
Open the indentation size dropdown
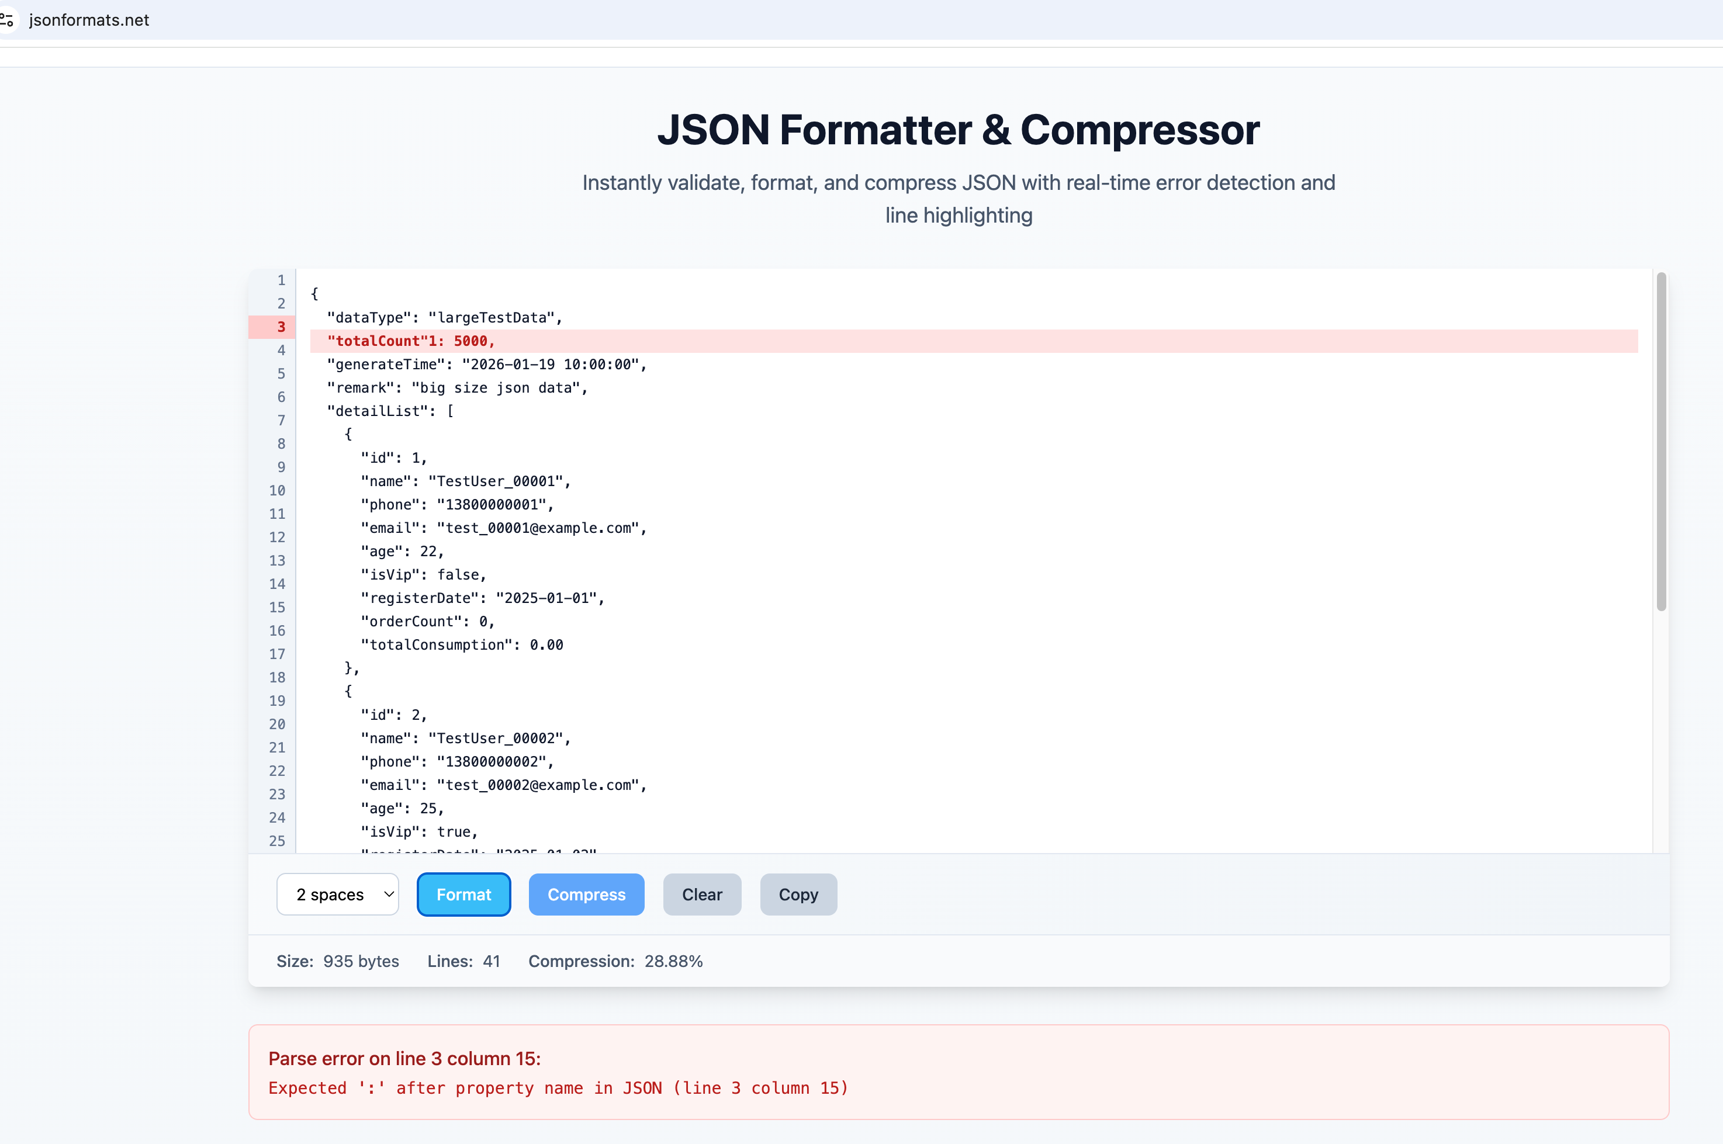pos(337,894)
